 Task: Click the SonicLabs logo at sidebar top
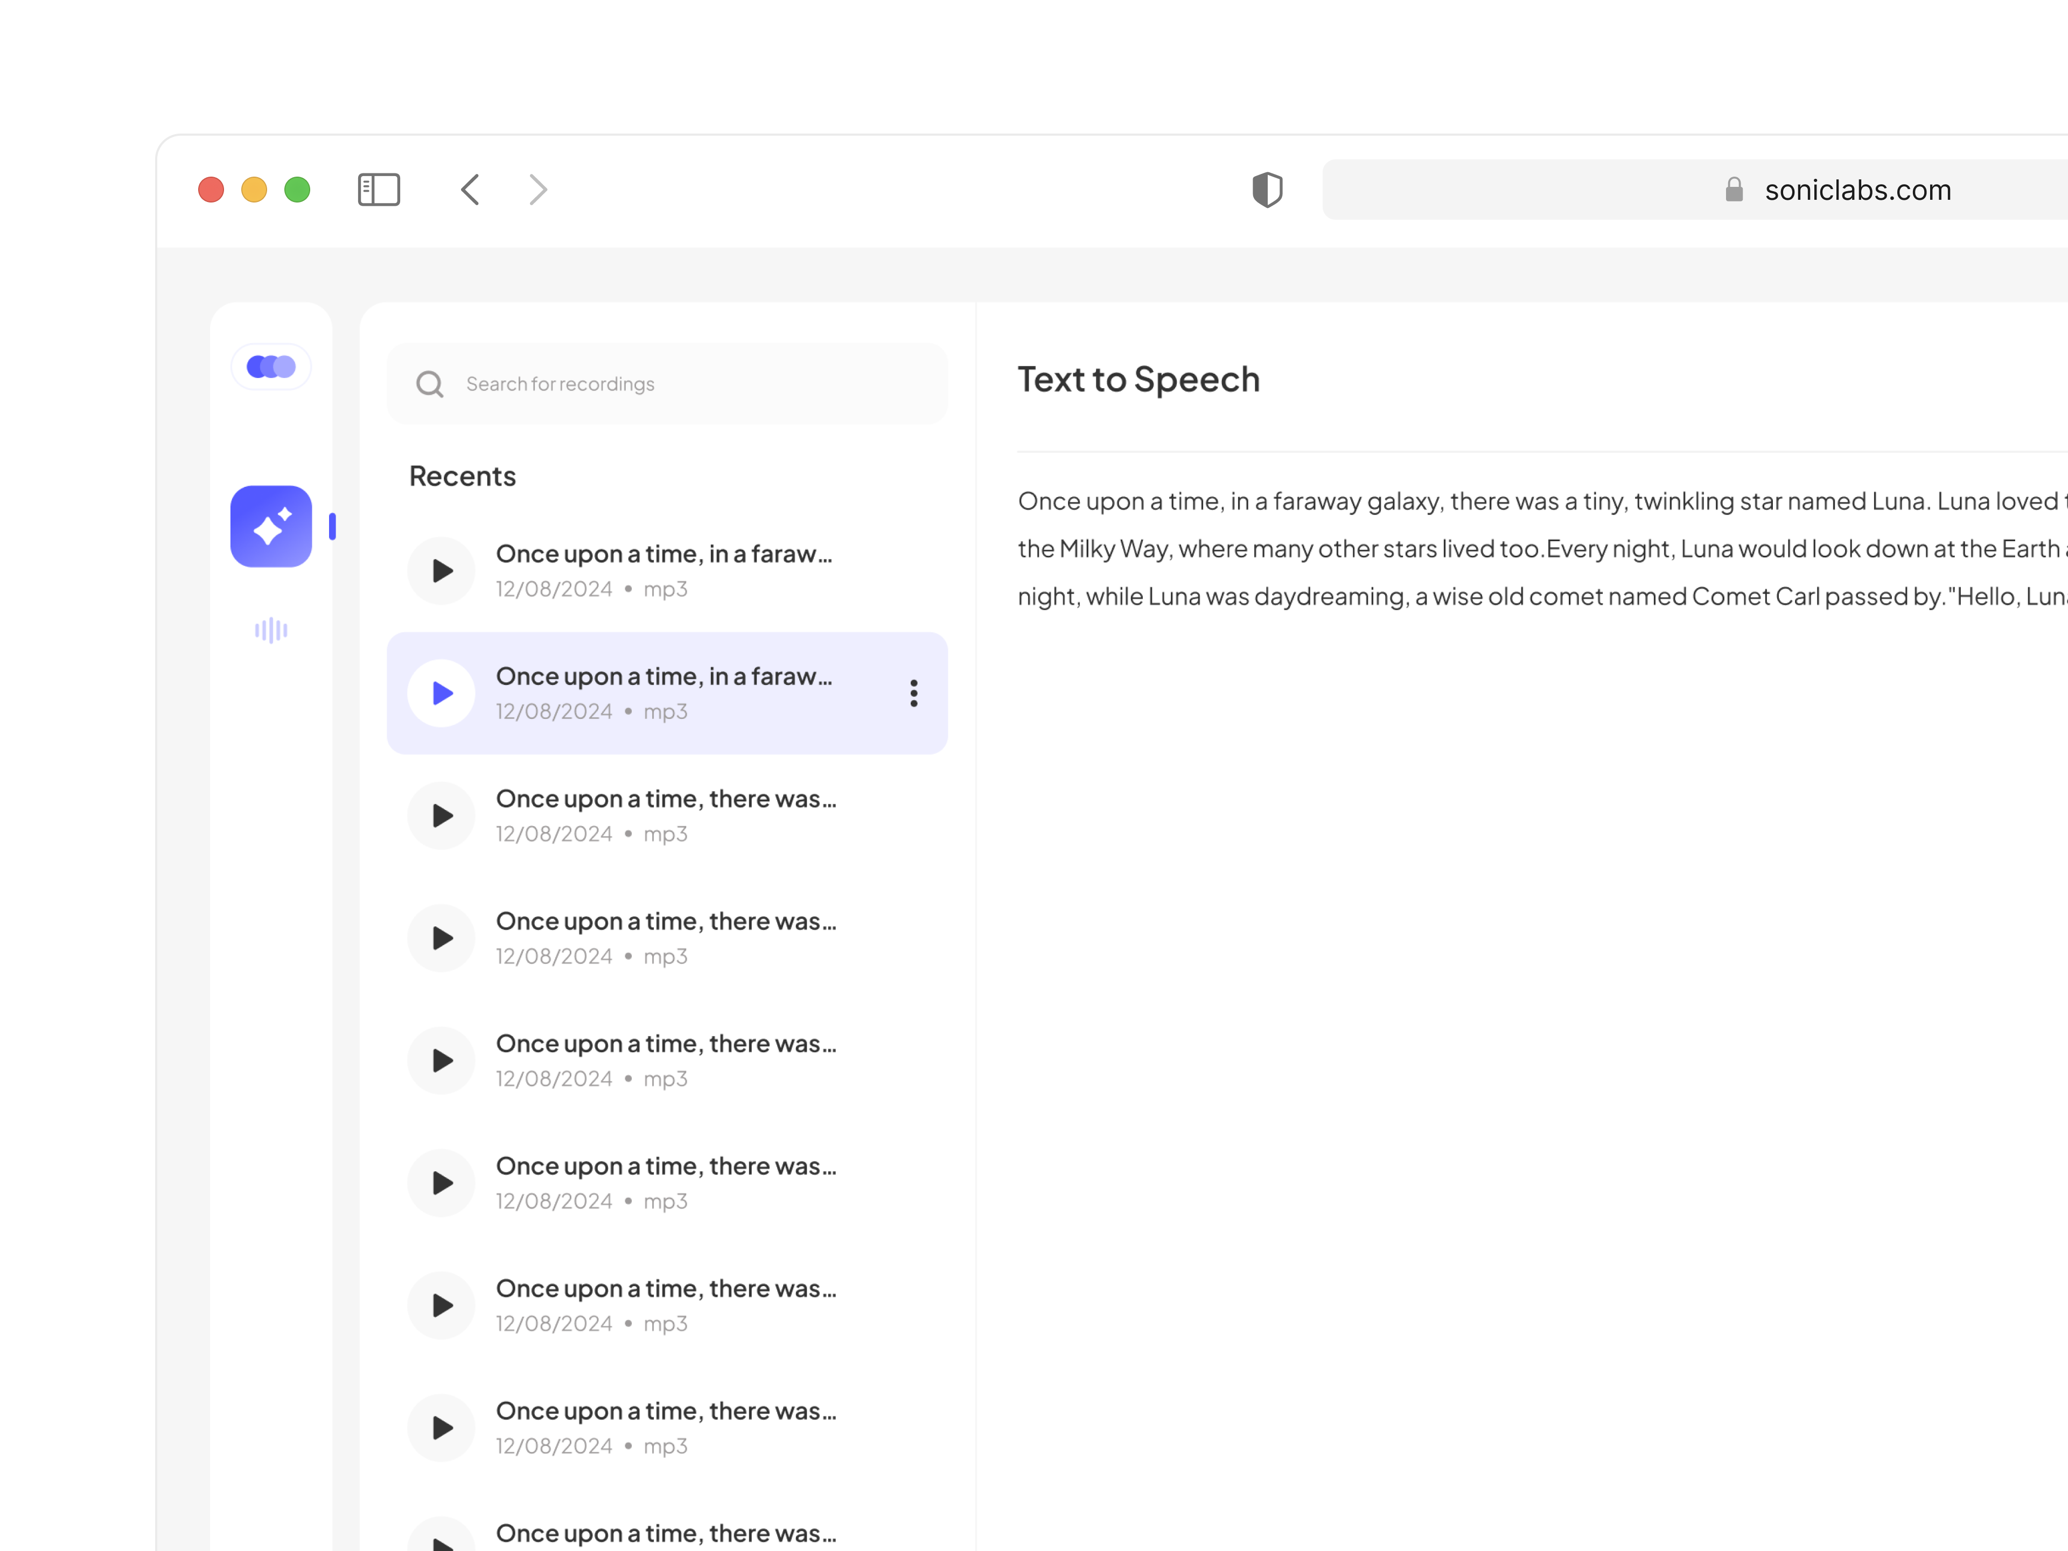click(x=270, y=366)
